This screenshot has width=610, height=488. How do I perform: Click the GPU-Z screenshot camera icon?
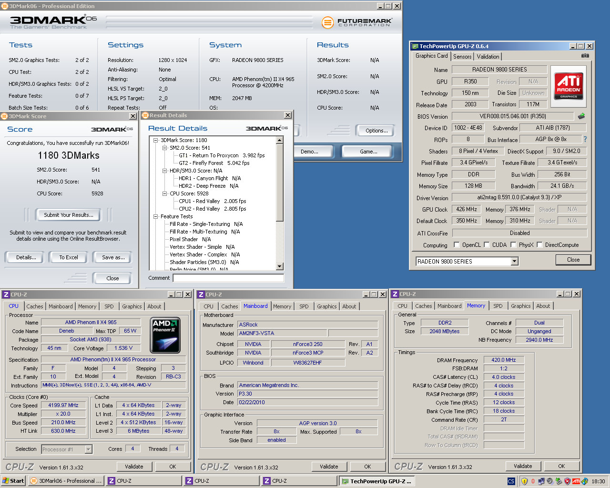coord(585,56)
